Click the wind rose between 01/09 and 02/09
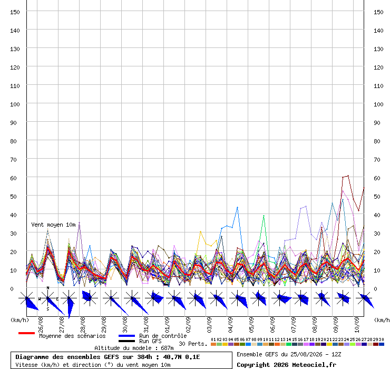The height and width of the screenshot is (369, 390). coord(174,298)
